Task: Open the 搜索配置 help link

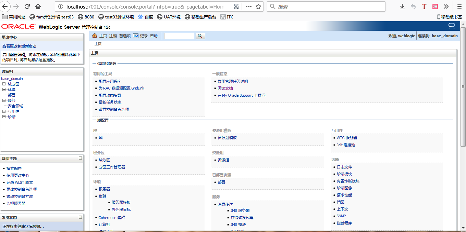Action: click(14, 168)
